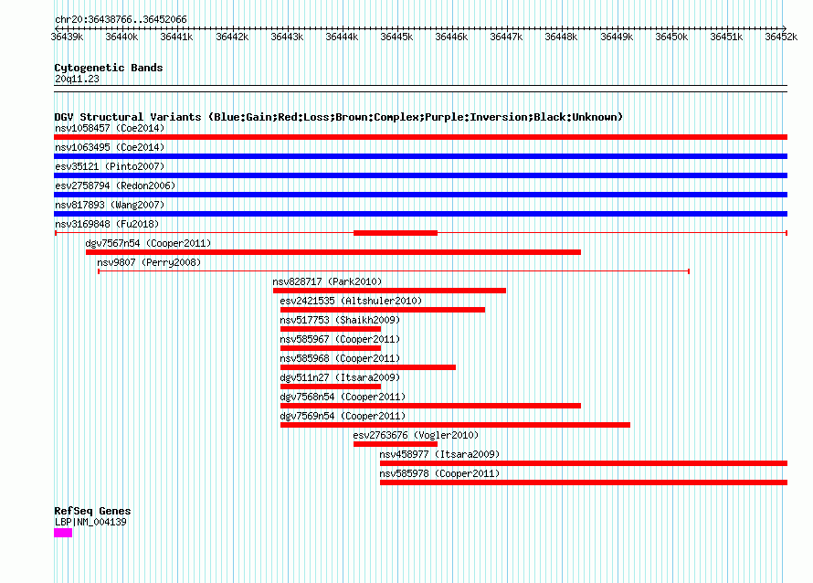Click the nsv517753 (Shaikh2009) label

pyautogui.click(x=340, y=320)
